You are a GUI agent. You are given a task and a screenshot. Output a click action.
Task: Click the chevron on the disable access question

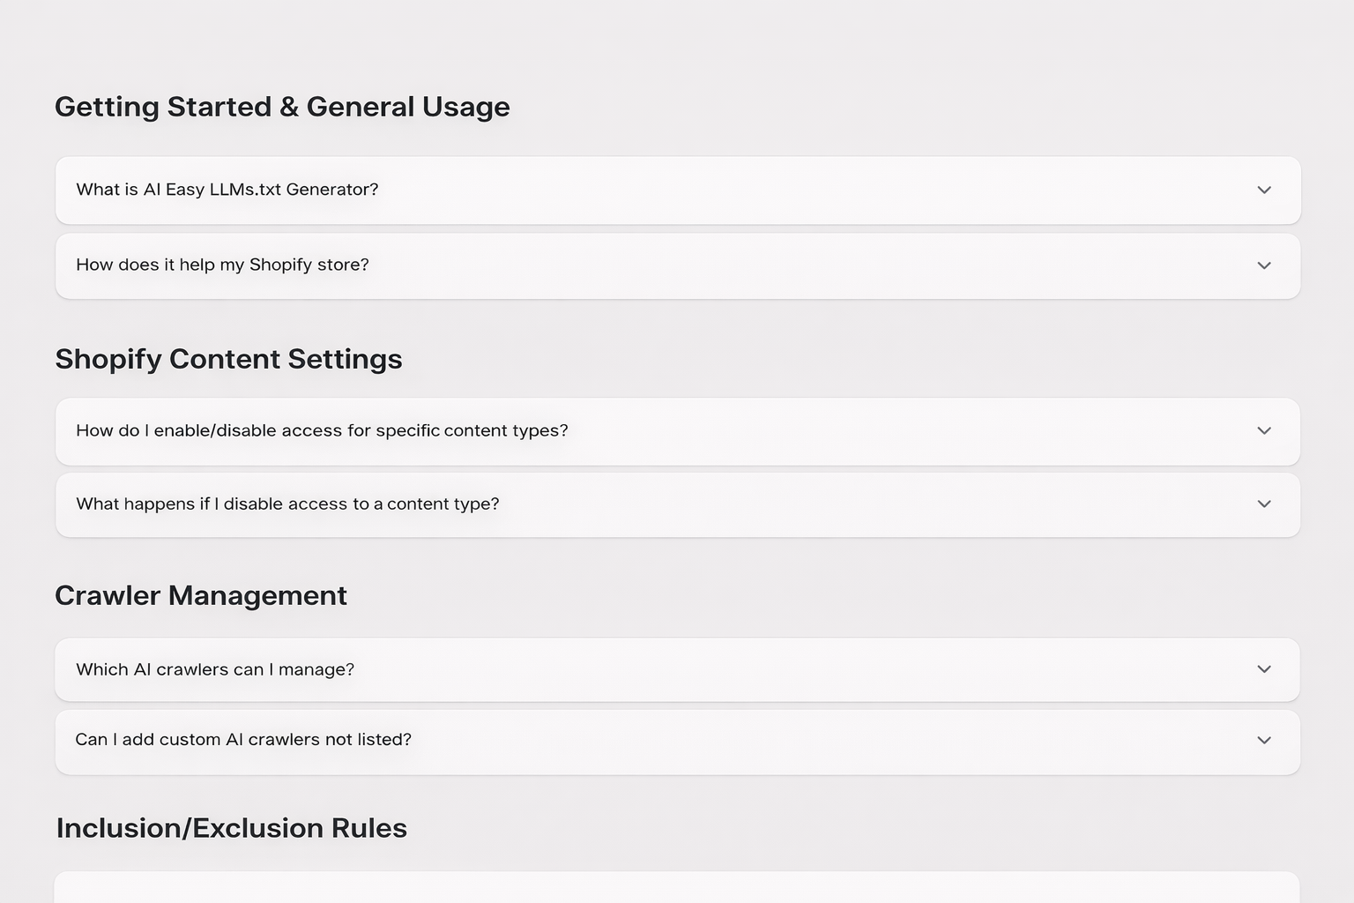click(1264, 504)
